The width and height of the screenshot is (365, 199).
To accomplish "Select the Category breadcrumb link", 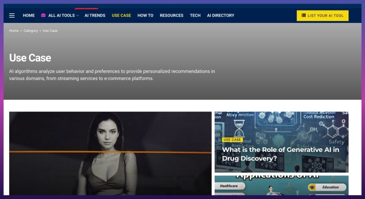I will (x=31, y=31).
